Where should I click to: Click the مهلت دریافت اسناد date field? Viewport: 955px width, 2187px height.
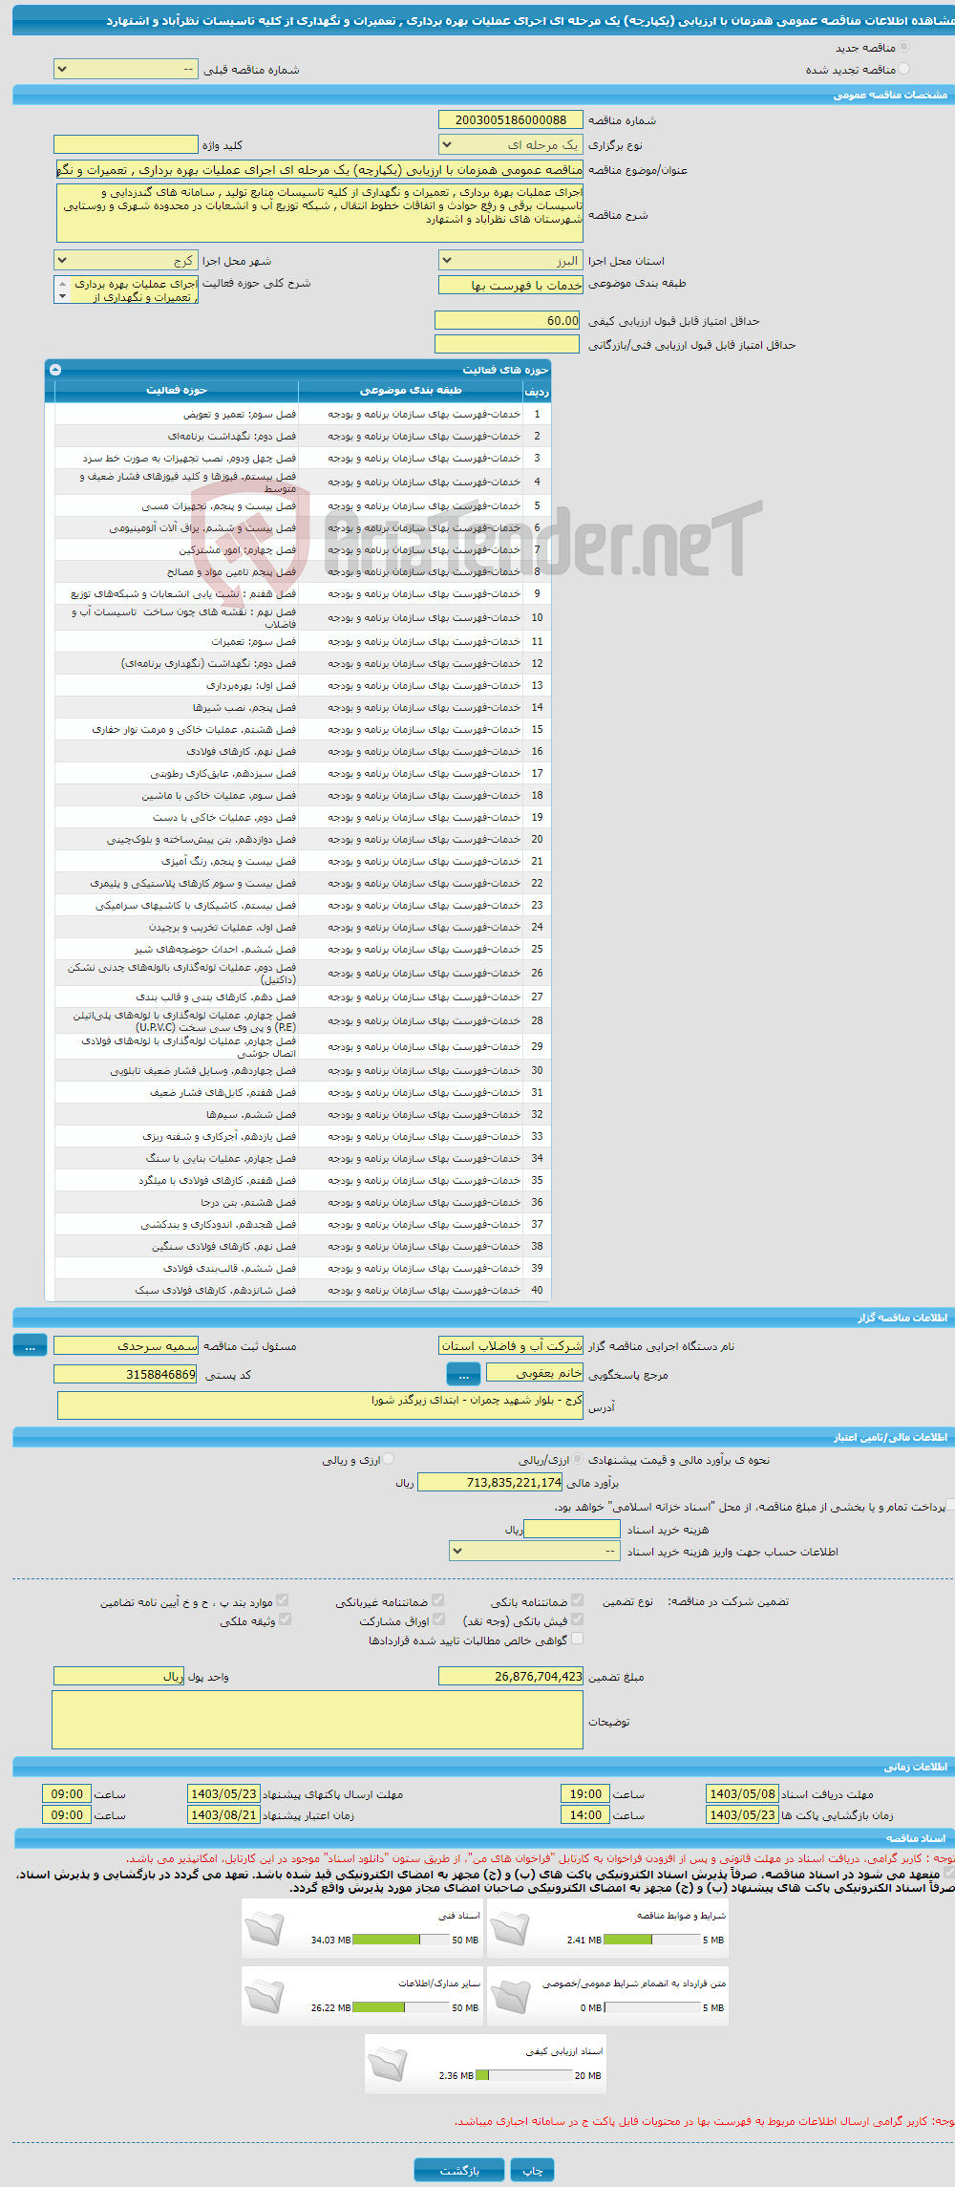742,1793
